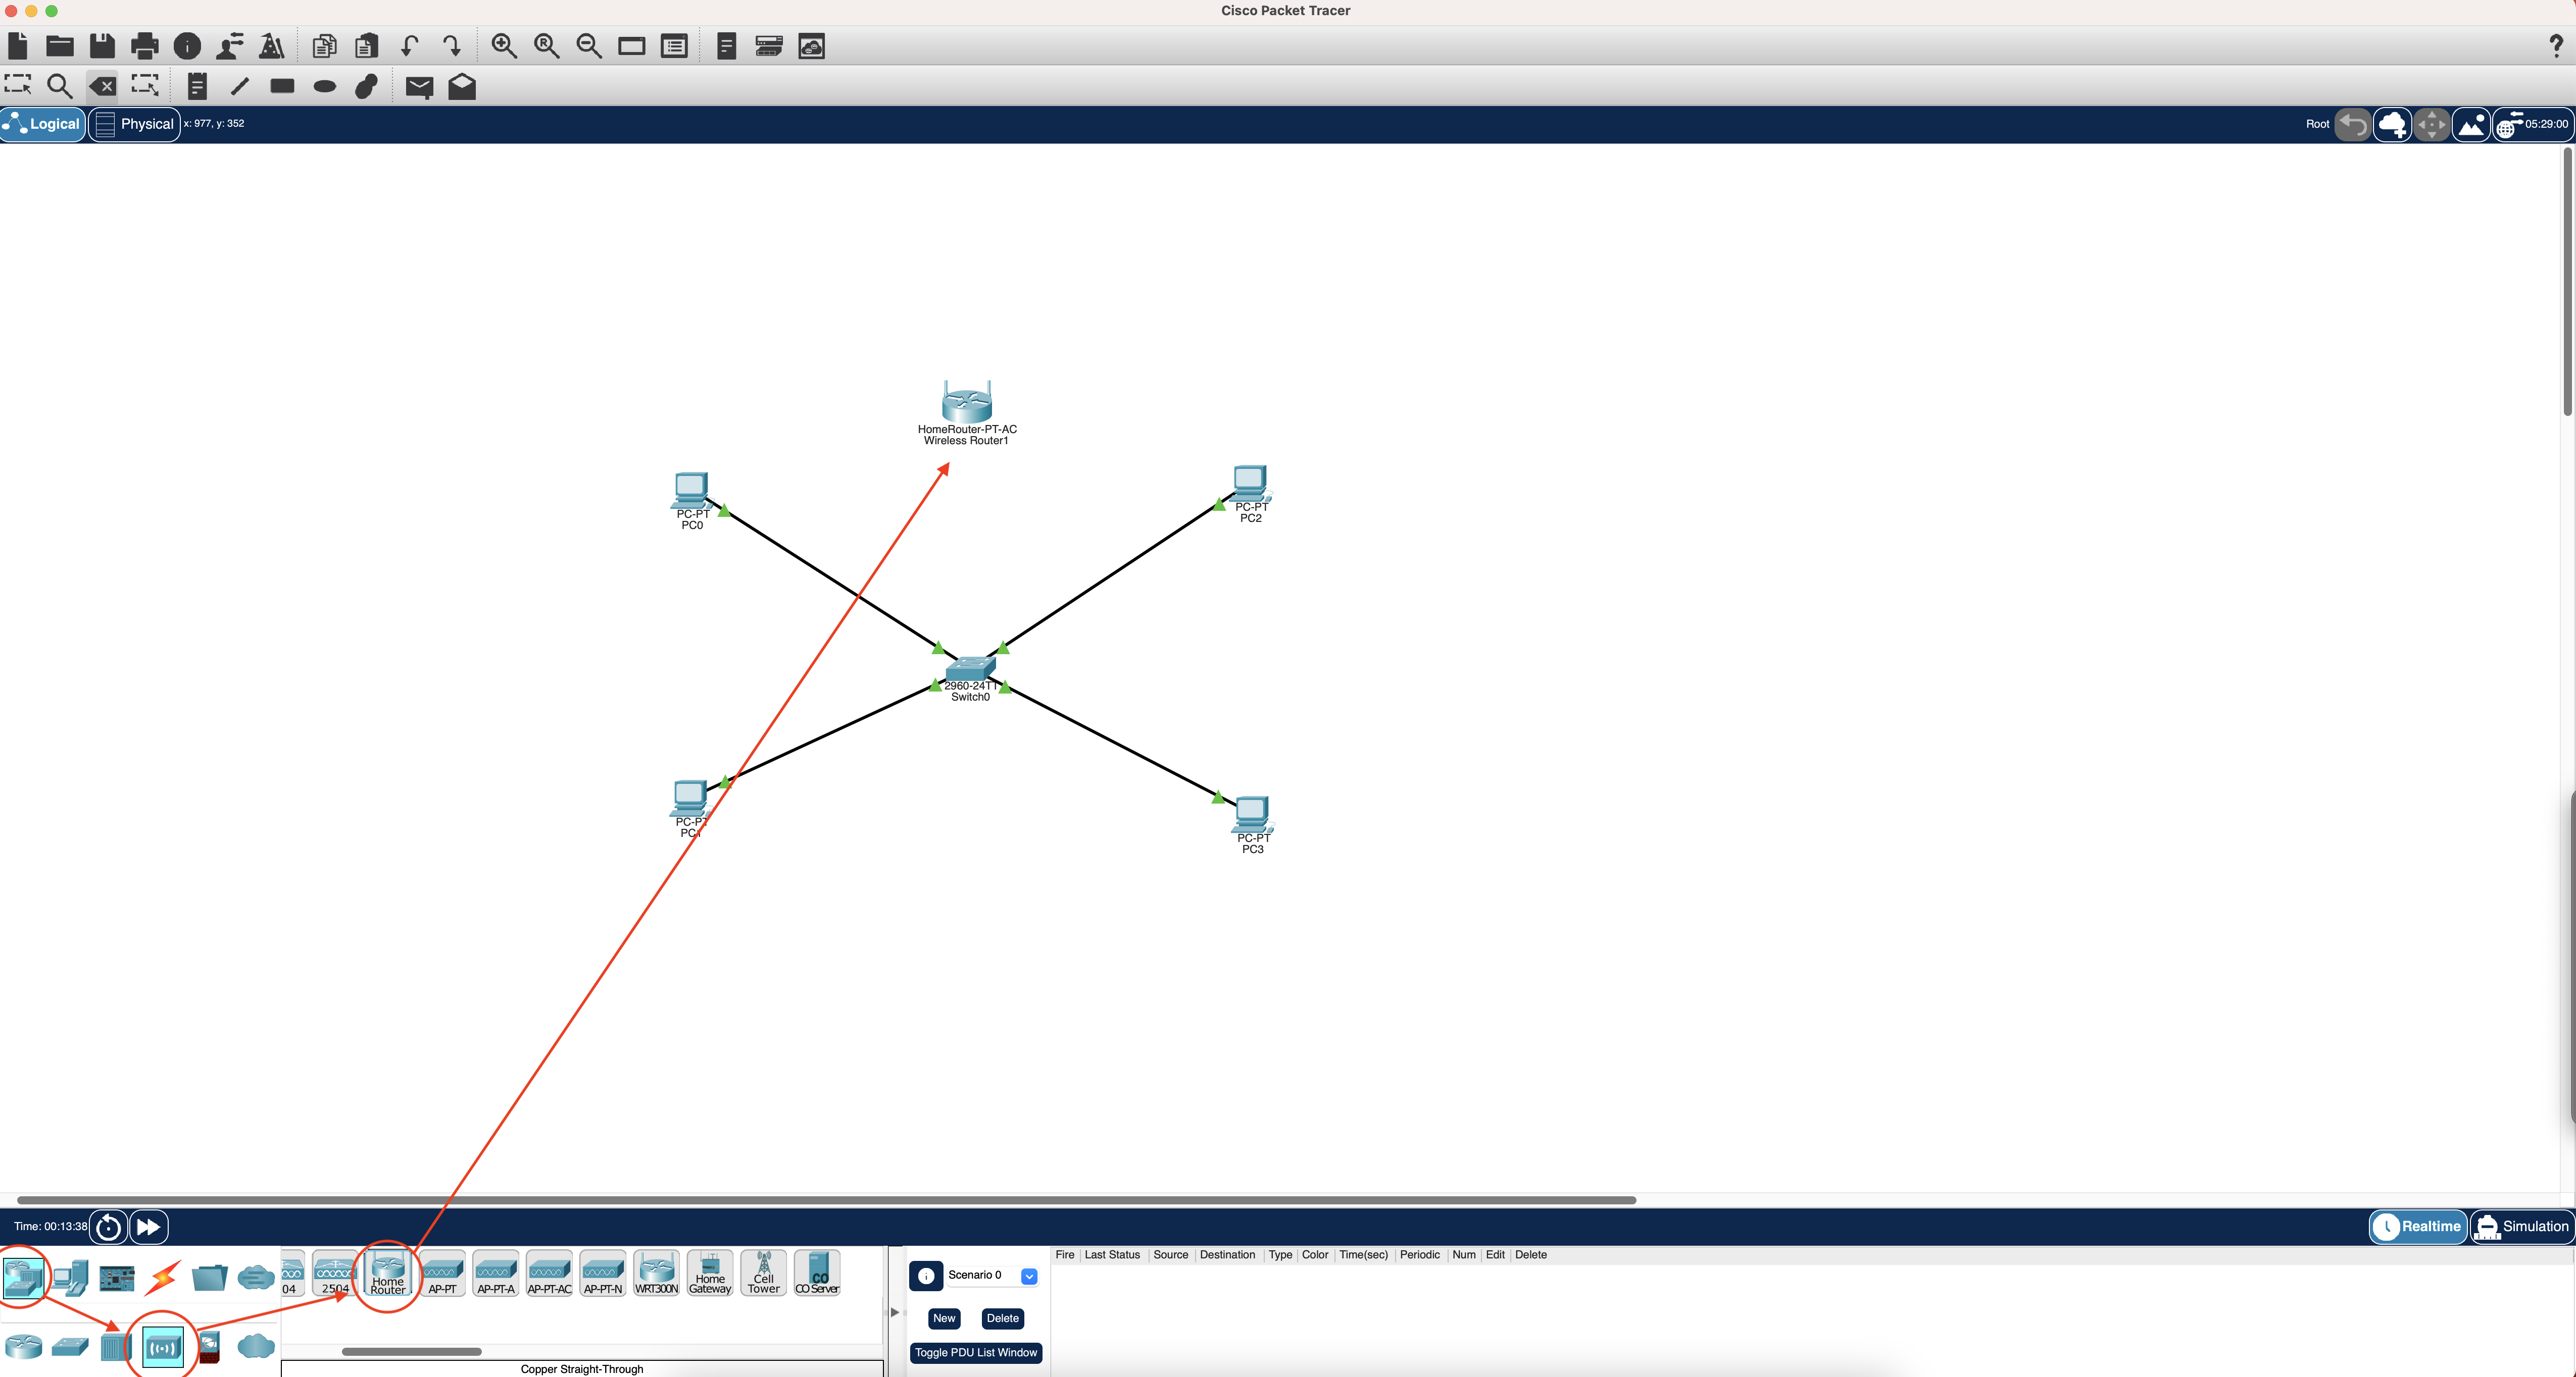
Task: Add a Simple PDU envelope
Action: point(419,88)
